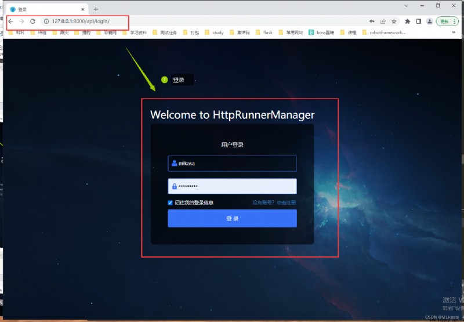Uncheck 记住我的登录信息 remember me checkbox

pyautogui.click(x=170, y=202)
